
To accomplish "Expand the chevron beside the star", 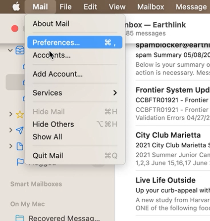I will [11, 114].
